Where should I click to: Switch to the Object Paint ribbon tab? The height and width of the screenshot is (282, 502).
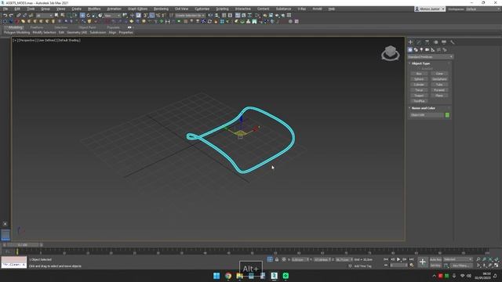(x=87, y=27)
